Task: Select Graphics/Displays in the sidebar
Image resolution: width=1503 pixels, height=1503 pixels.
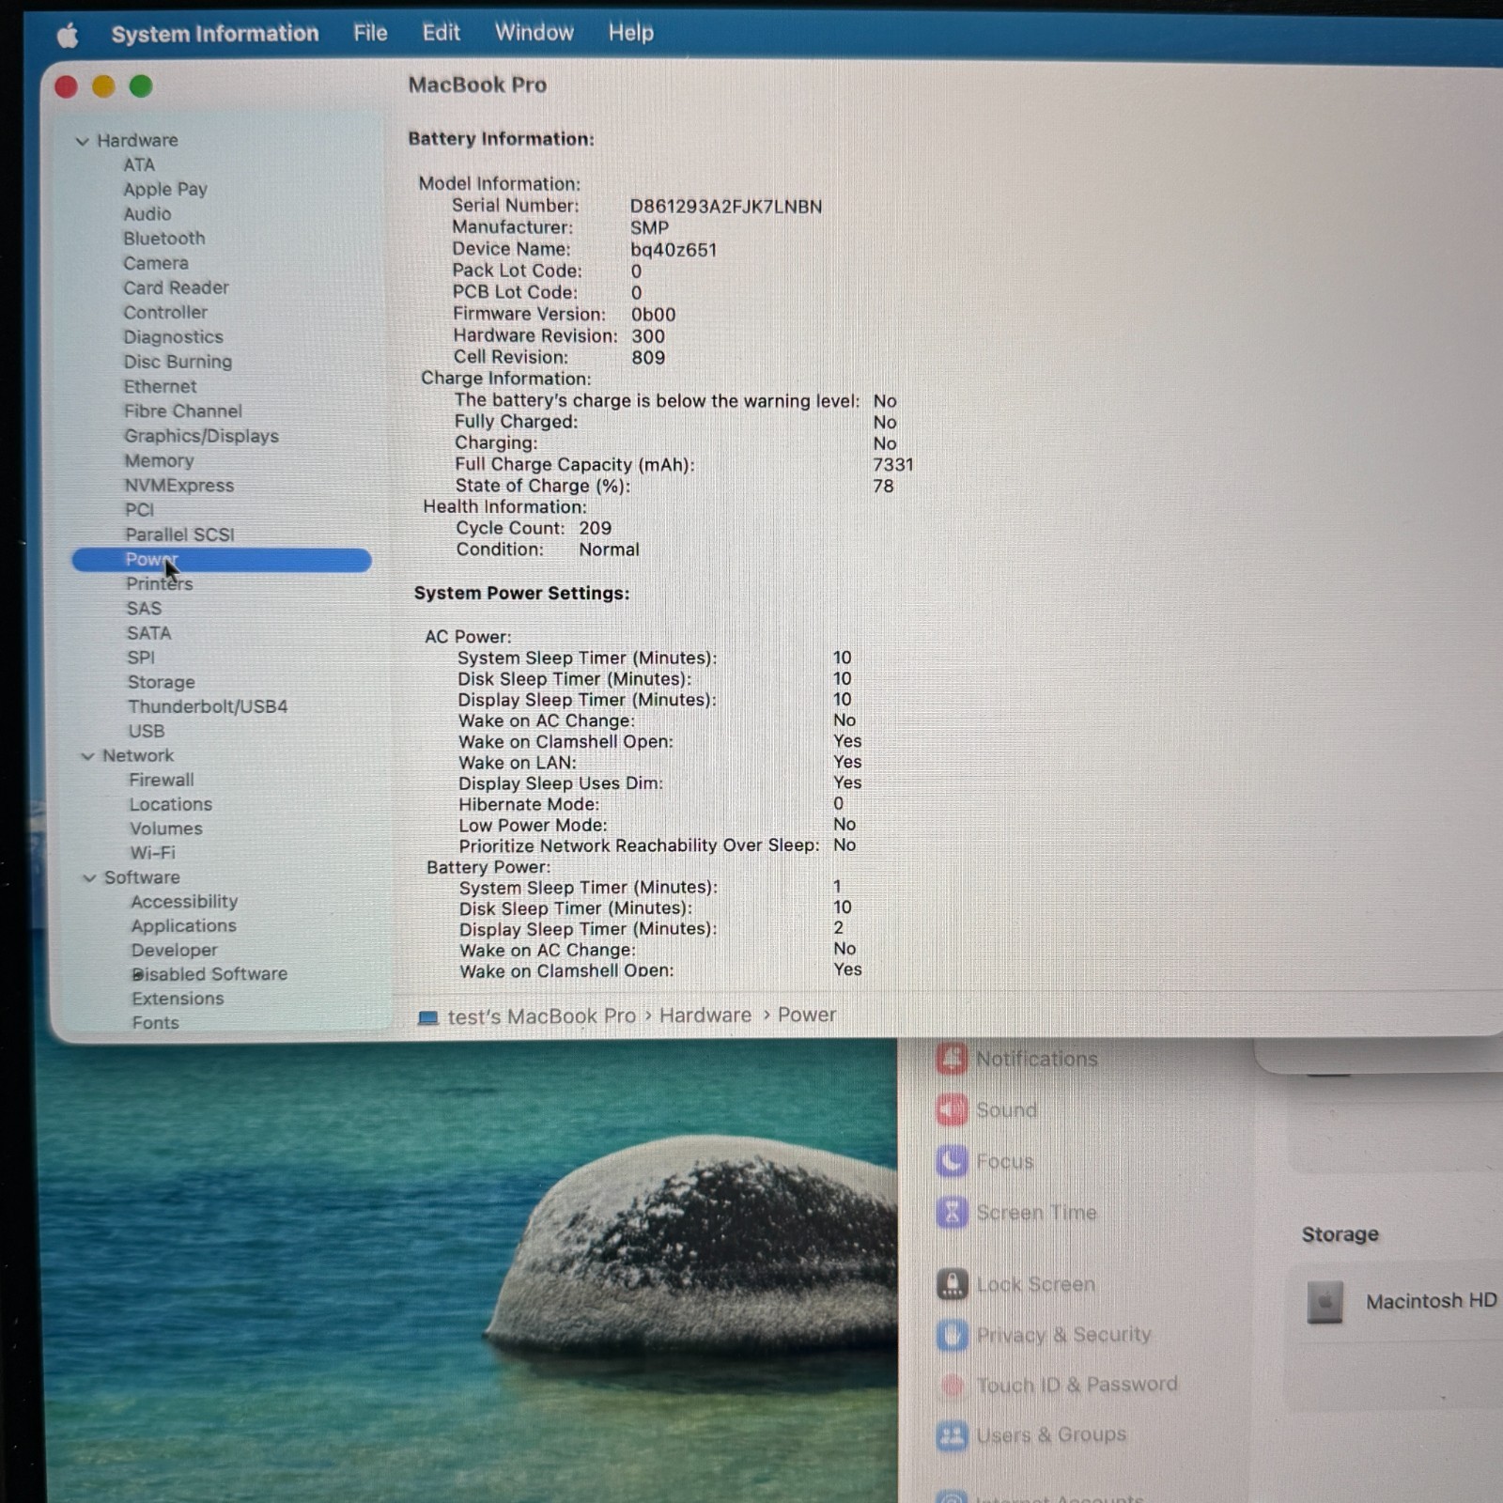Action: click(x=202, y=436)
